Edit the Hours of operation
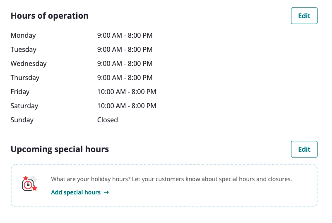This screenshot has height=223, width=332. (x=304, y=16)
